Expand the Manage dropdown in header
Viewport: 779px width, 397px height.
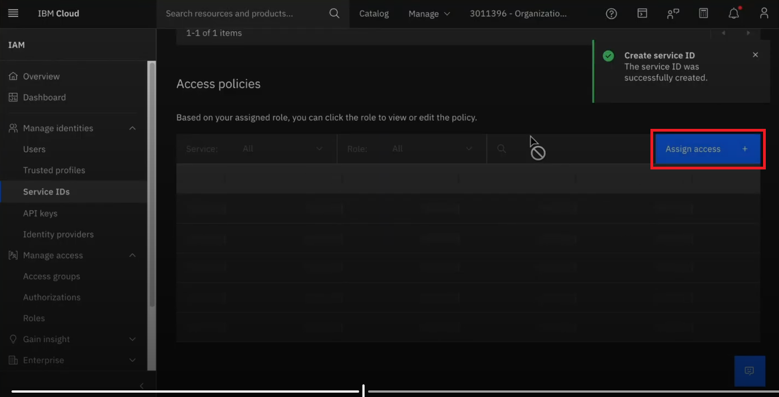point(429,14)
